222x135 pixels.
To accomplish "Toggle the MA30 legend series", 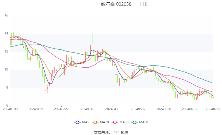I will (120, 122).
